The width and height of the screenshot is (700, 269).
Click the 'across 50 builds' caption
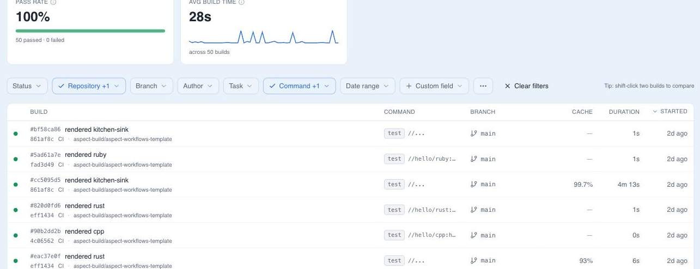coord(209,52)
